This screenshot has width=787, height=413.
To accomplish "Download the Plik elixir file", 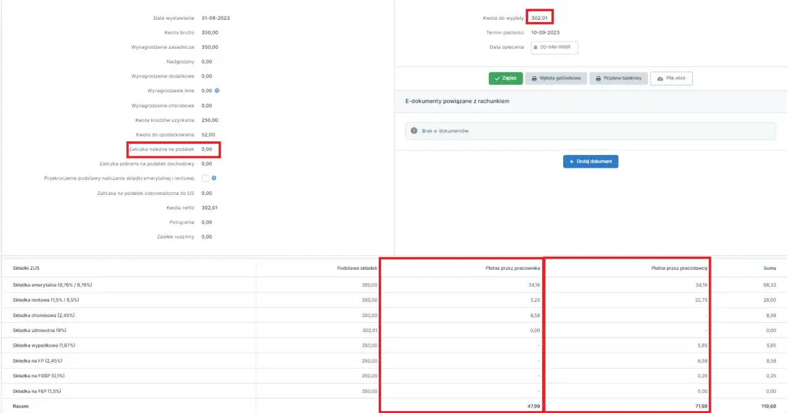I will [671, 79].
